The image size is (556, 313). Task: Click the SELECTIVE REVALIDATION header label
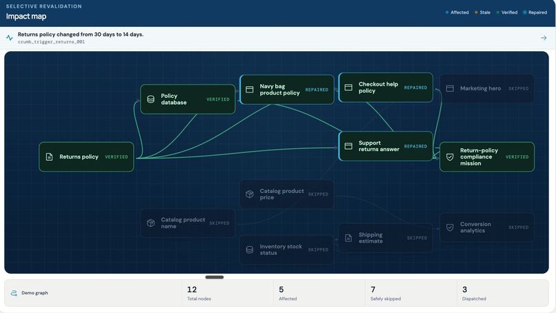coord(43,6)
